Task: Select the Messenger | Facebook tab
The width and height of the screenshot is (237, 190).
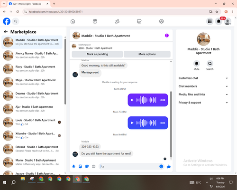Action: (28, 4)
